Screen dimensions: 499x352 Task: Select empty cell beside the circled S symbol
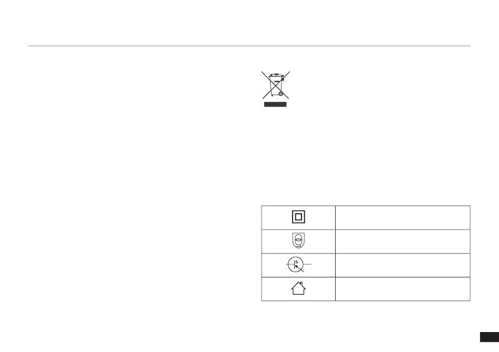(402, 265)
